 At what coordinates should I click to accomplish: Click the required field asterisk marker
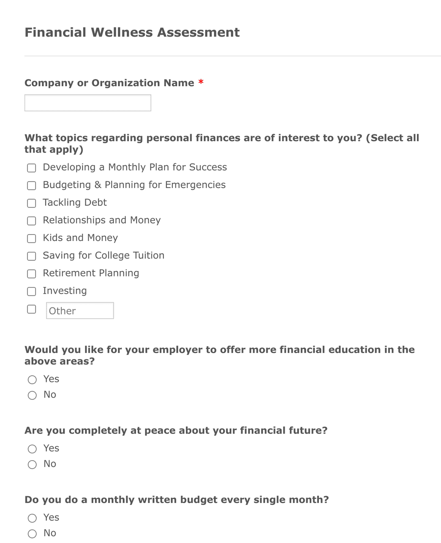[201, 83]
